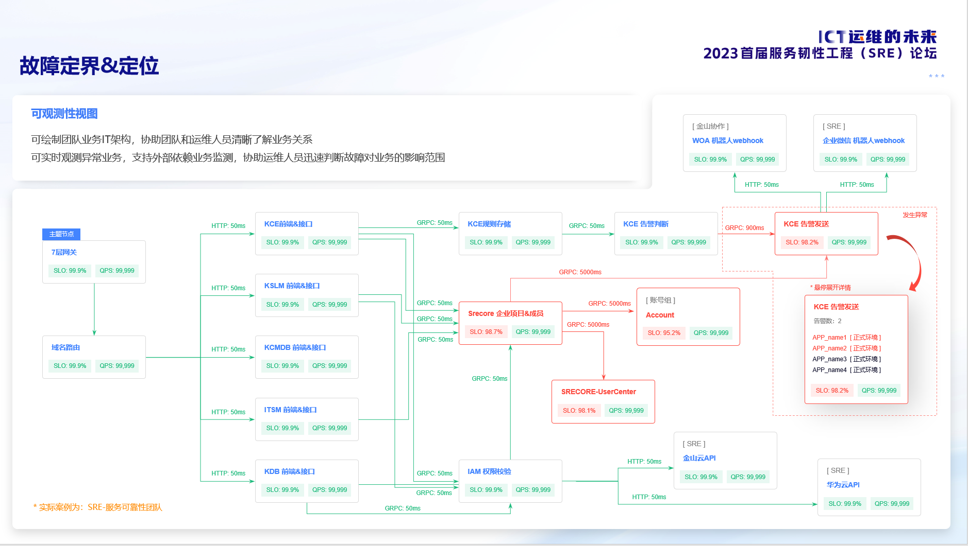
Task: Click the [ 账号组 ] group label
Action: pyautogui.click(x=660, y=300)
